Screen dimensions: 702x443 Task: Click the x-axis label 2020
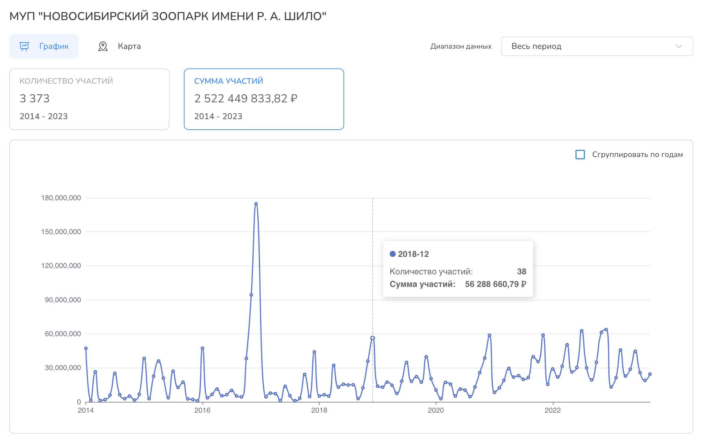436,410
